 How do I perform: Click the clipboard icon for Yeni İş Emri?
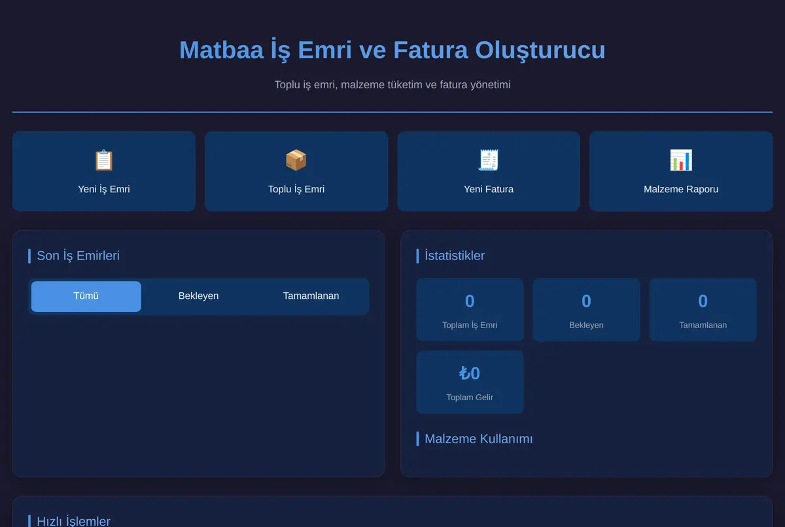point(104,160)
